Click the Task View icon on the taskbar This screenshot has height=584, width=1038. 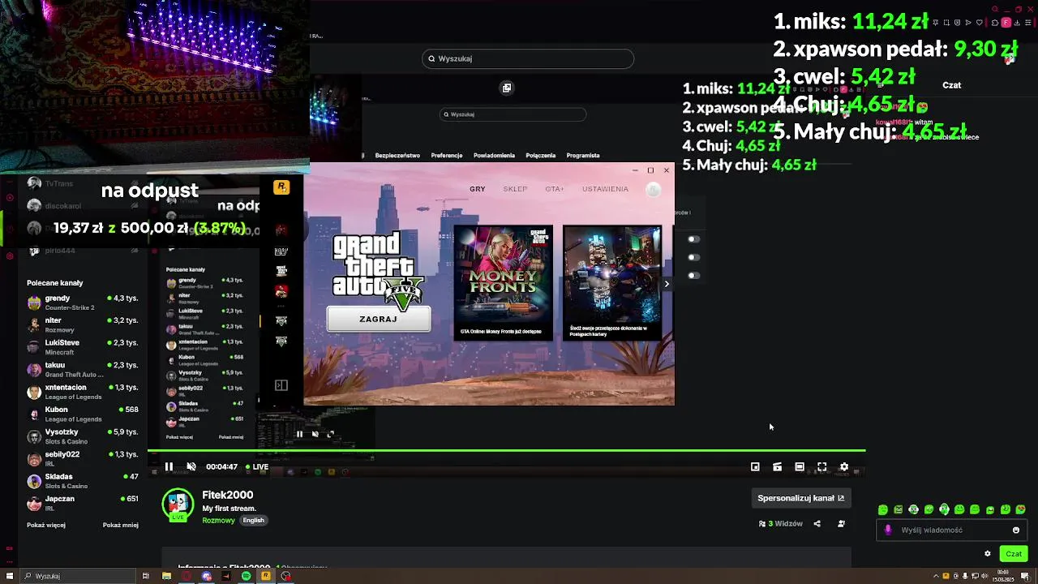click(x=146, y=576)
